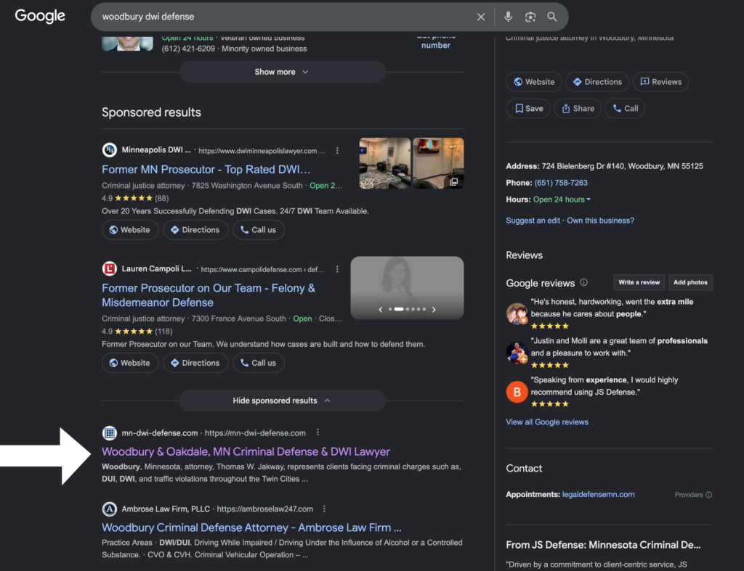Image resolution: width=744 pixels, height=571 pixels.
Task: Share the business listing
Action: pyautogui.click(x=578, y=109)
